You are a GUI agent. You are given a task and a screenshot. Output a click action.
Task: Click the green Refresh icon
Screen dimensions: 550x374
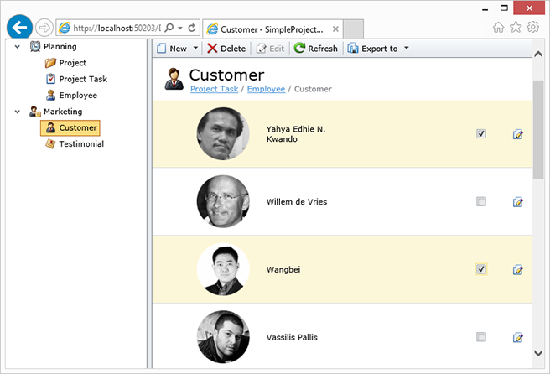point(300,49)
